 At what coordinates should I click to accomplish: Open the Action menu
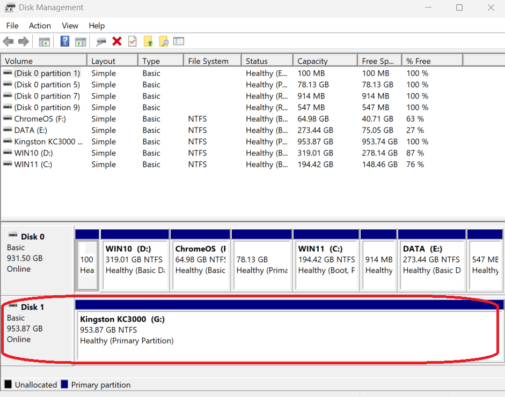[40, 26]
